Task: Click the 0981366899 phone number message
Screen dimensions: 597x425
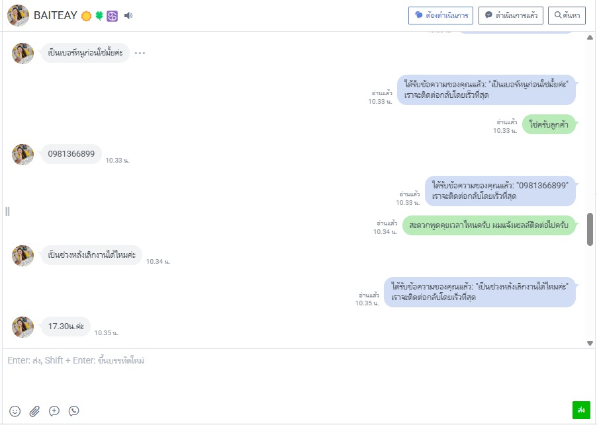Action: click(71, 154)
